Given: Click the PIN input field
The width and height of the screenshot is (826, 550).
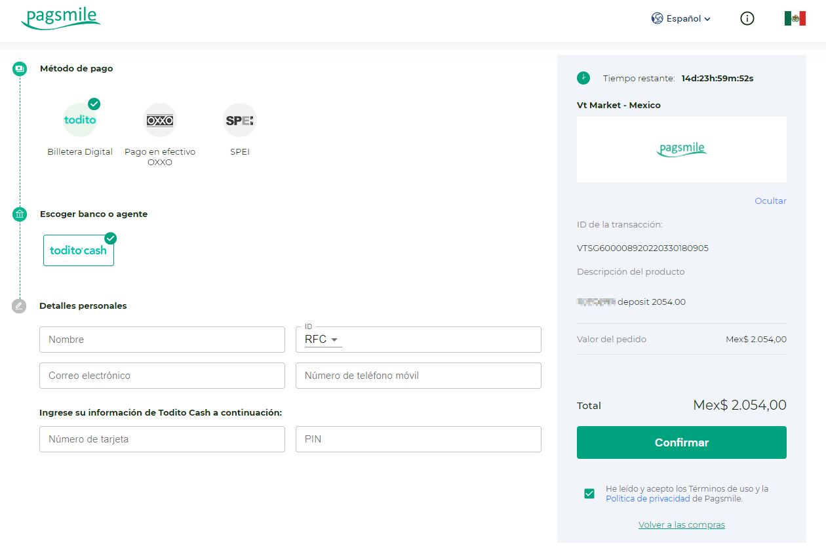Looking at the screenshot, I should [x=418, y=439].
